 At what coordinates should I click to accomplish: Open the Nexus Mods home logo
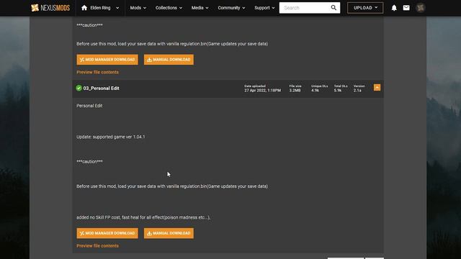[50, 8]
